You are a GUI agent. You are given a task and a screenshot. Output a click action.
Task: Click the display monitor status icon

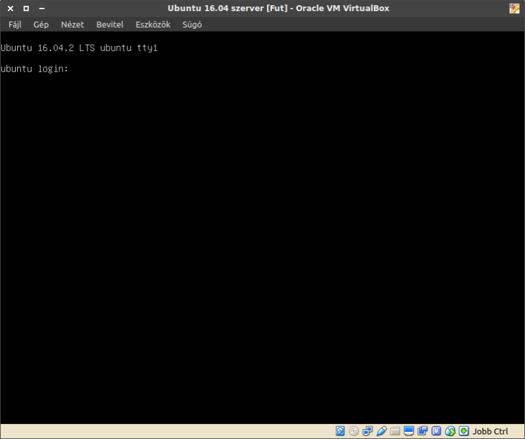coord(409,430)
